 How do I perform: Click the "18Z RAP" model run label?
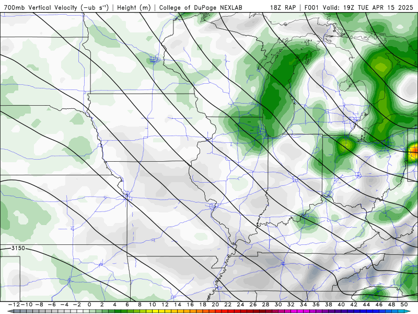[283, 7]
